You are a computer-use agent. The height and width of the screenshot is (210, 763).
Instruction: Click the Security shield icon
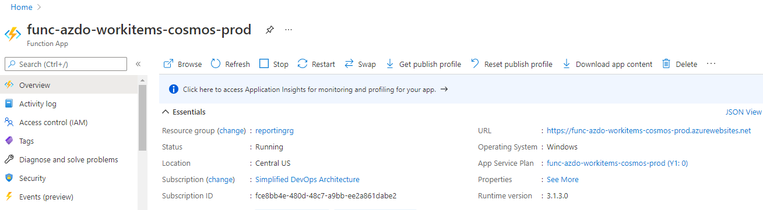(9, 178)
